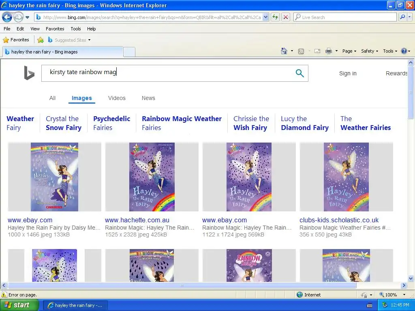This screenshot has width=415, height=311.
Task: Select the hayley the rain fairy tab
Action: tap(63, 52)
